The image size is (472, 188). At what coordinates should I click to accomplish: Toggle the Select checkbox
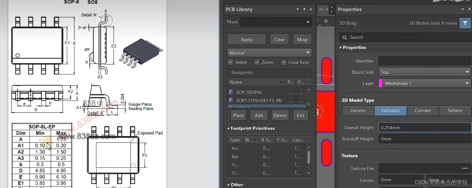230,62
